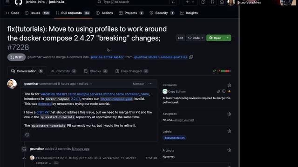
Task: Open the Insights tab
Action: coord(189,13)
